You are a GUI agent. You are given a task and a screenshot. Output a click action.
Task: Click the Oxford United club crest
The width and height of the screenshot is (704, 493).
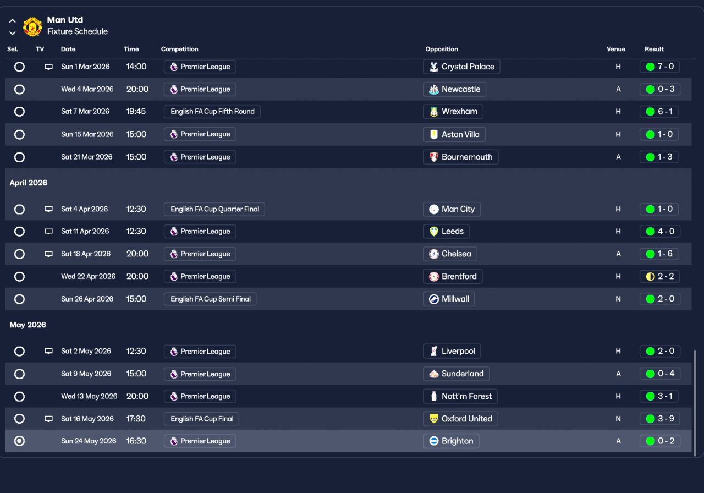coord(434,419)
